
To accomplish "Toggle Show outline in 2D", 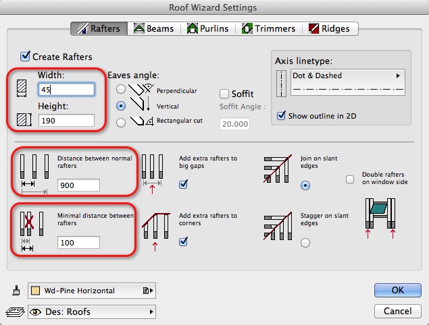I will coord(281,115).
